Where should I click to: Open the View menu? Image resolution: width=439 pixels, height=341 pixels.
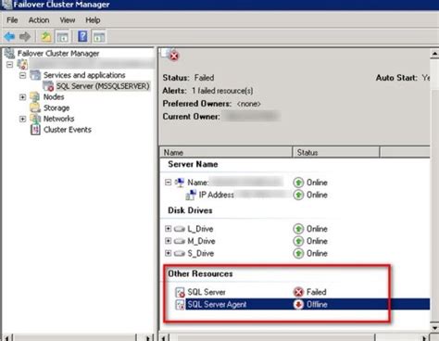click(68, 20)
